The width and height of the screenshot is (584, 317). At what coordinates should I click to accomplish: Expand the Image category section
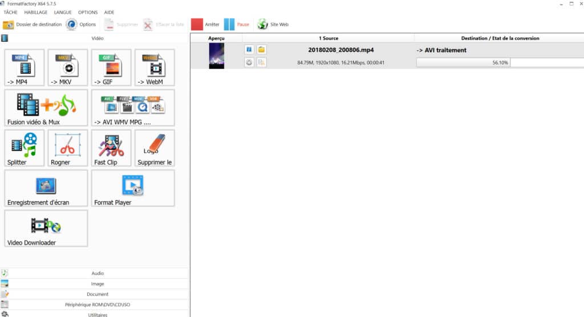tap(98, 283)
